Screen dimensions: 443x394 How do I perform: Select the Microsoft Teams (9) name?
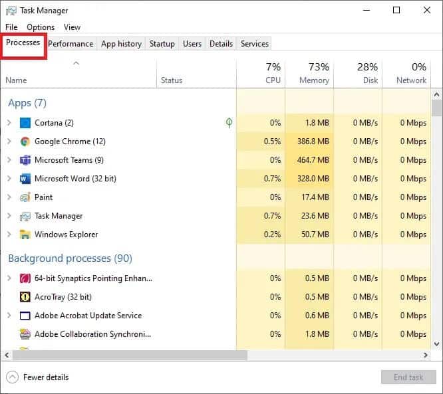point(69,160)
